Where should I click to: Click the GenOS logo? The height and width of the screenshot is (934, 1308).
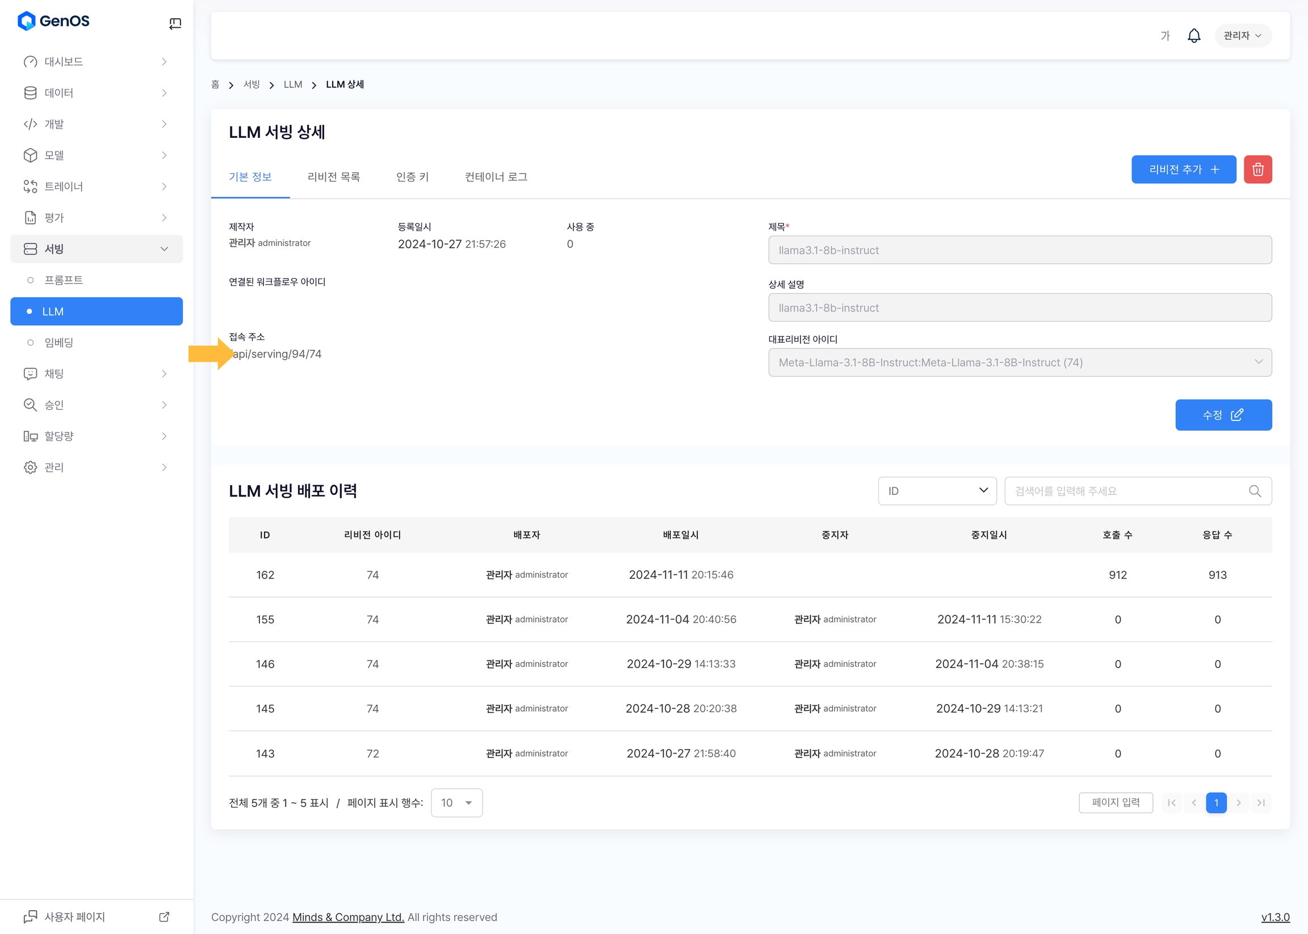53,22
